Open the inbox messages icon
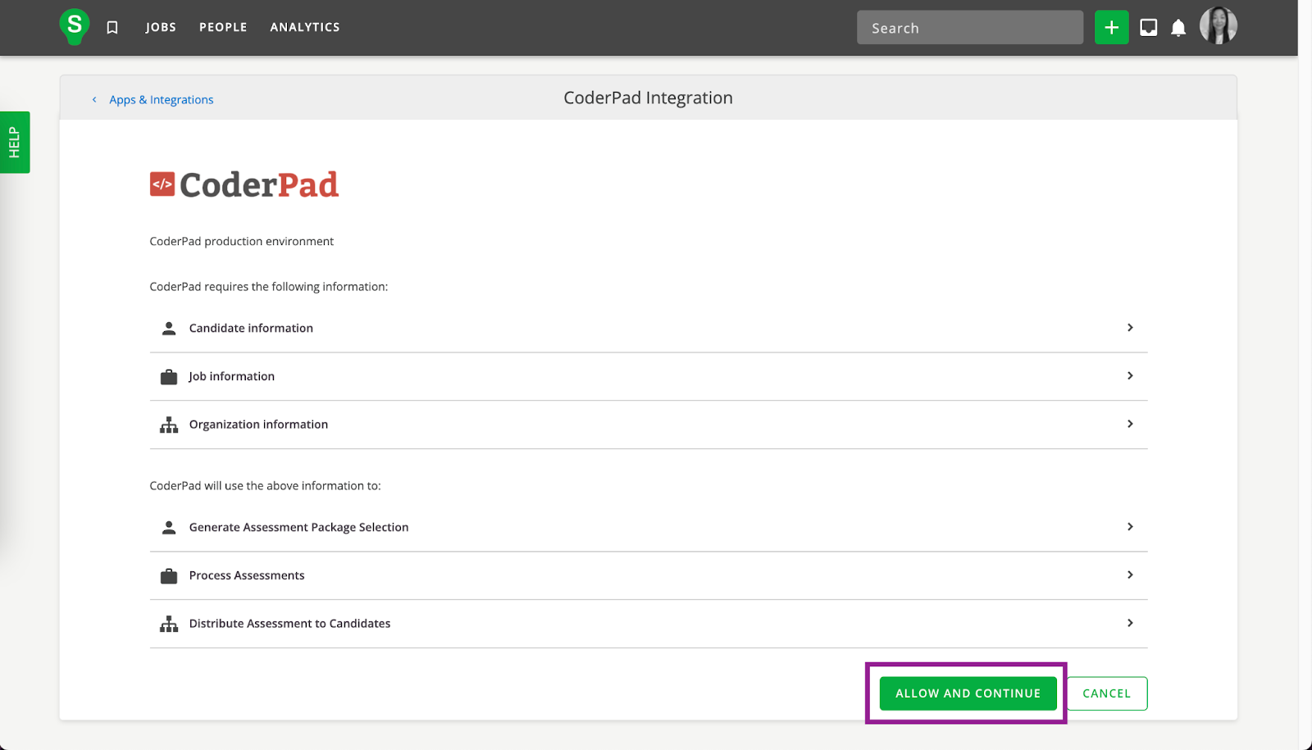 pyautogui.click(x=1148, y=28)
